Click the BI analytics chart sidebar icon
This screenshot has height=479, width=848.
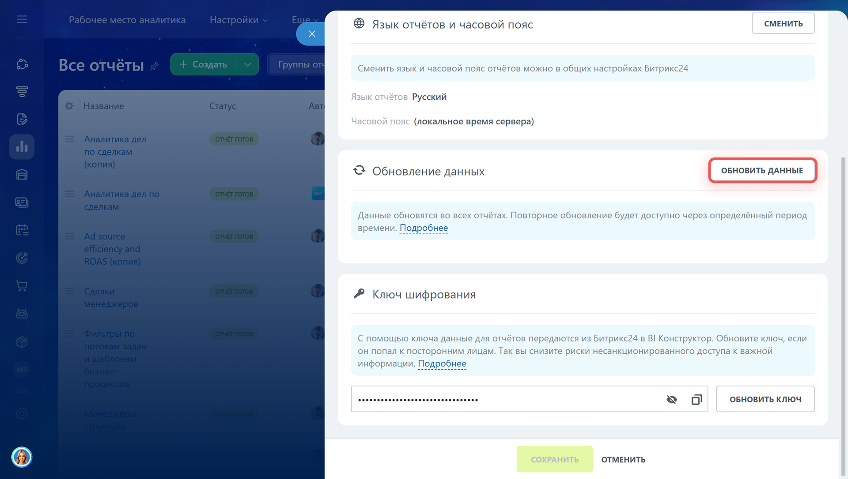[22, 147]
